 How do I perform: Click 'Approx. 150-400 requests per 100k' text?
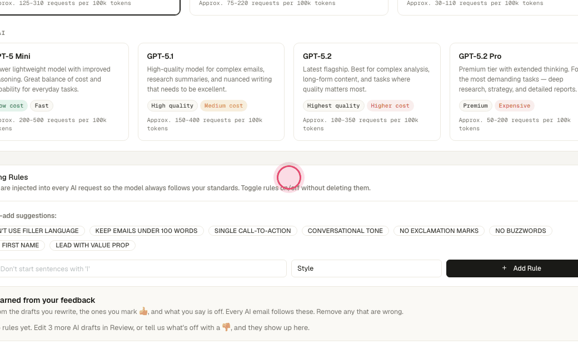click(x=205, y=120)
